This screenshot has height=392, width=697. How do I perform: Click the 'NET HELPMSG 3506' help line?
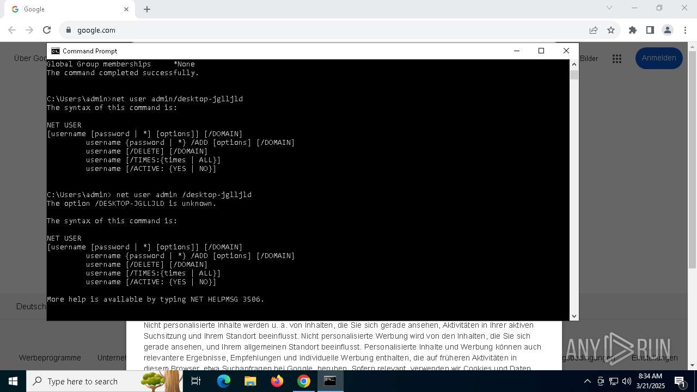click(x=155, y=299)
